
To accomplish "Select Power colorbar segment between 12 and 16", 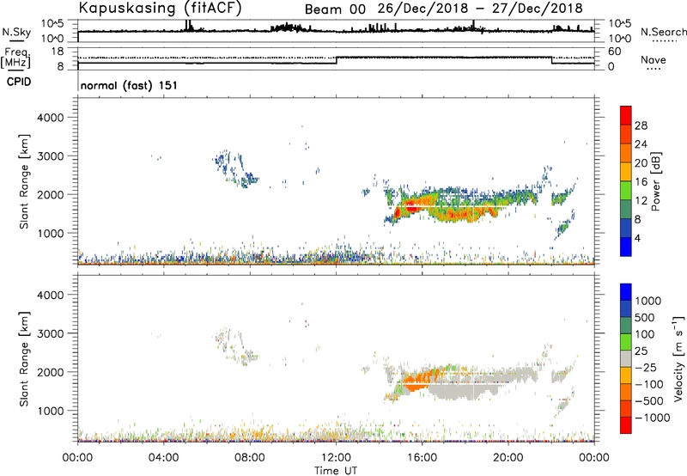I will (626, 191).
